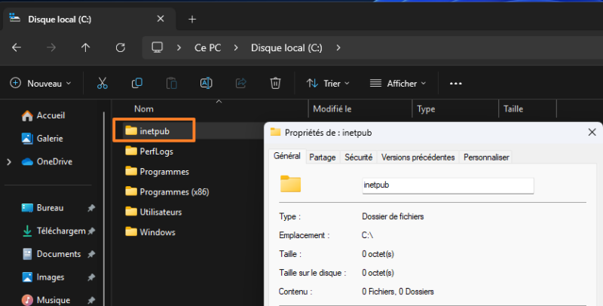Open the three-dots more options menu
The image size is (603, 306).
(x=455, y=84)
